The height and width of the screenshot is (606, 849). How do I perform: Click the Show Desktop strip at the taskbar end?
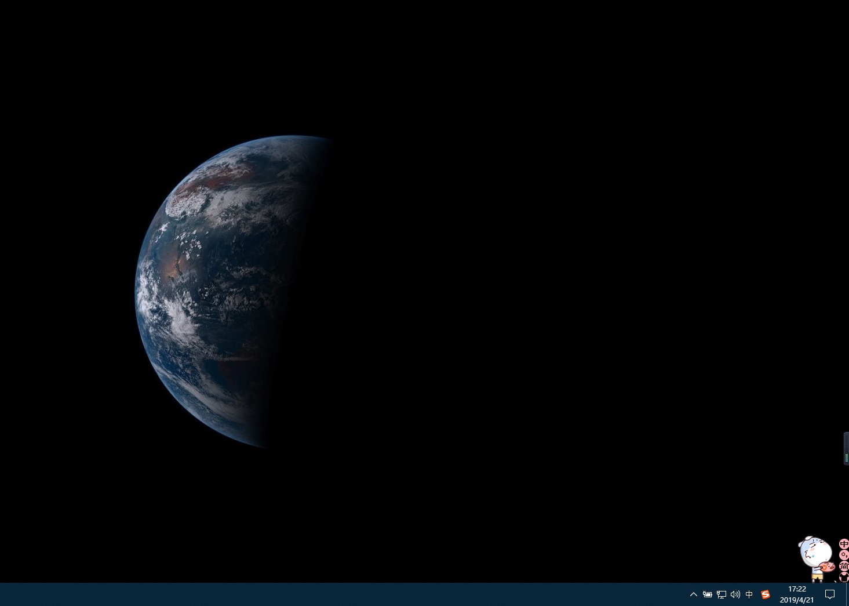[x=847, y=594]
